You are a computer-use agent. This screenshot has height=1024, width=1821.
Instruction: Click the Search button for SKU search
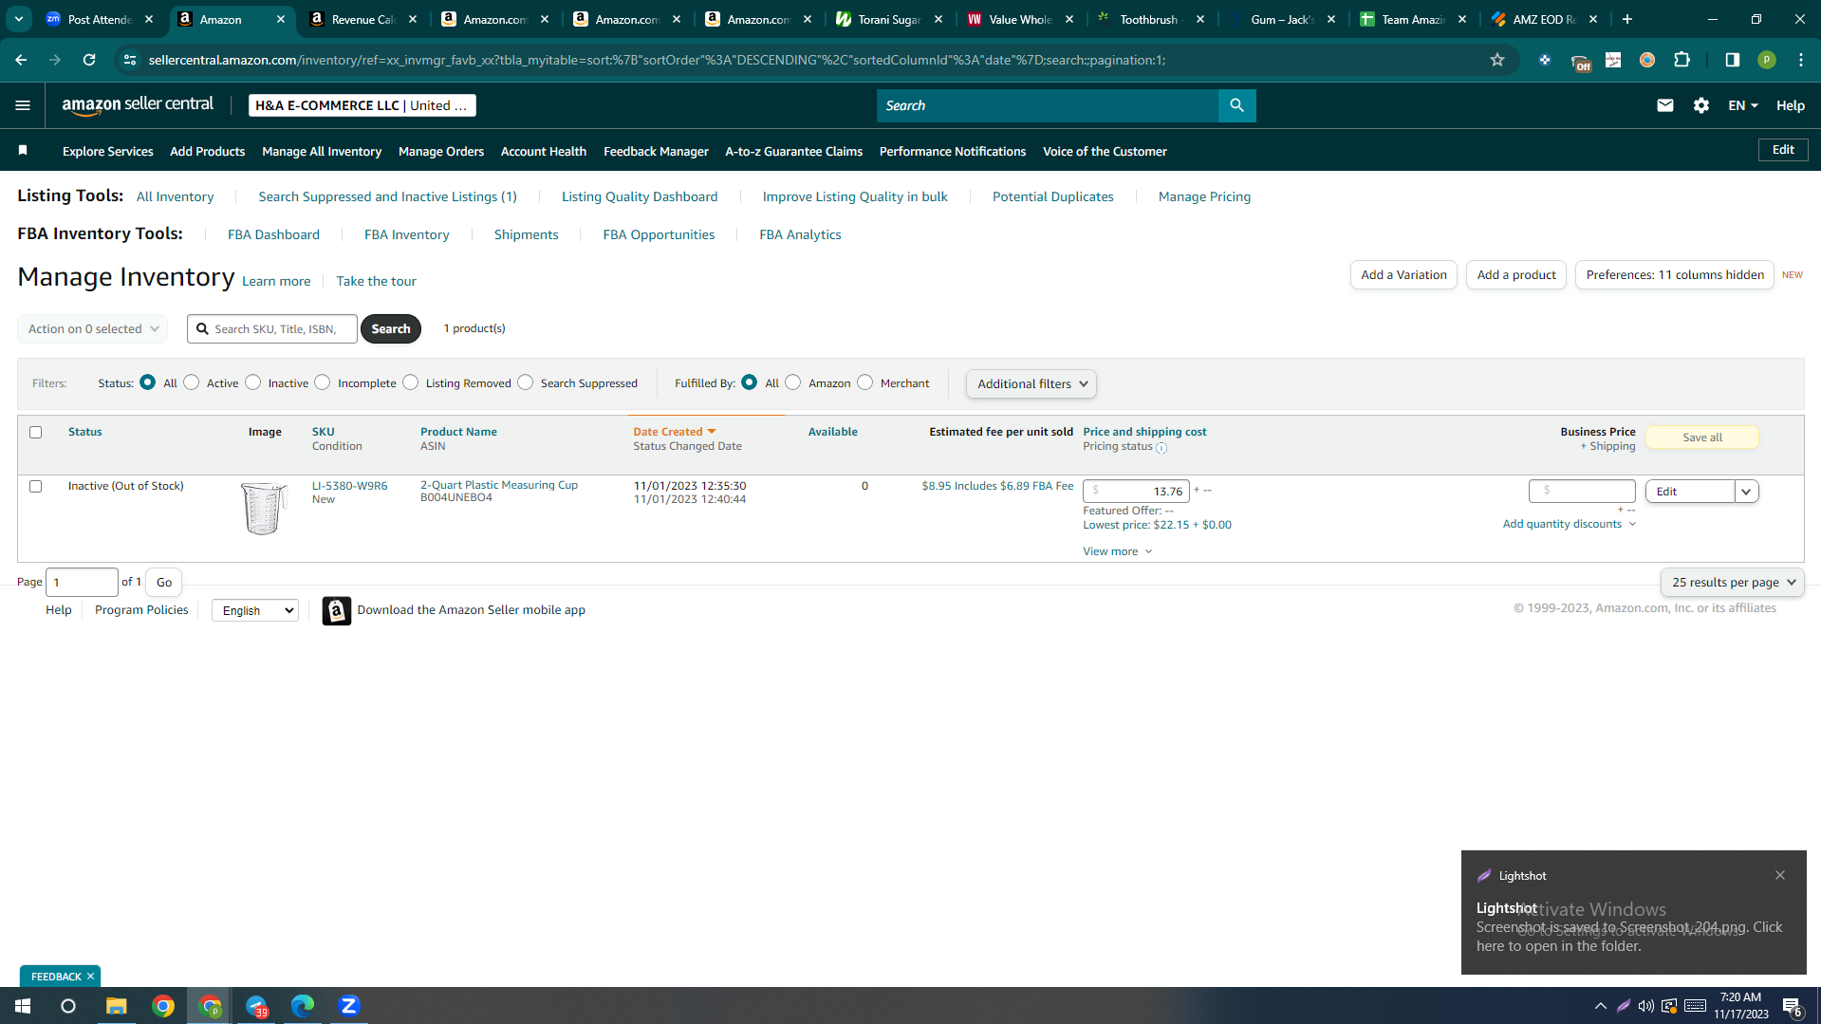pos(391,328)
